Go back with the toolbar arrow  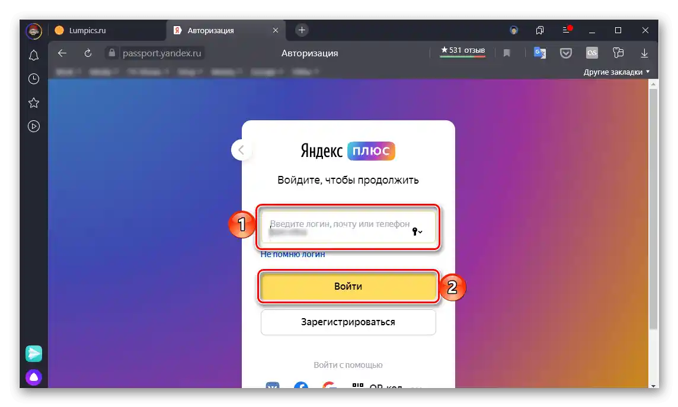62,53
